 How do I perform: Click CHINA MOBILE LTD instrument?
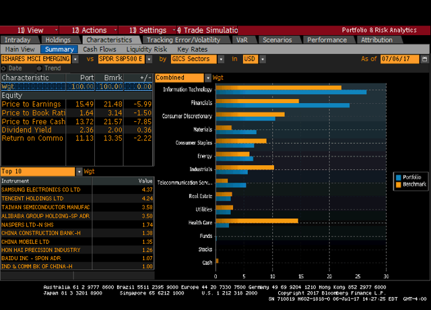coord(26,242)
